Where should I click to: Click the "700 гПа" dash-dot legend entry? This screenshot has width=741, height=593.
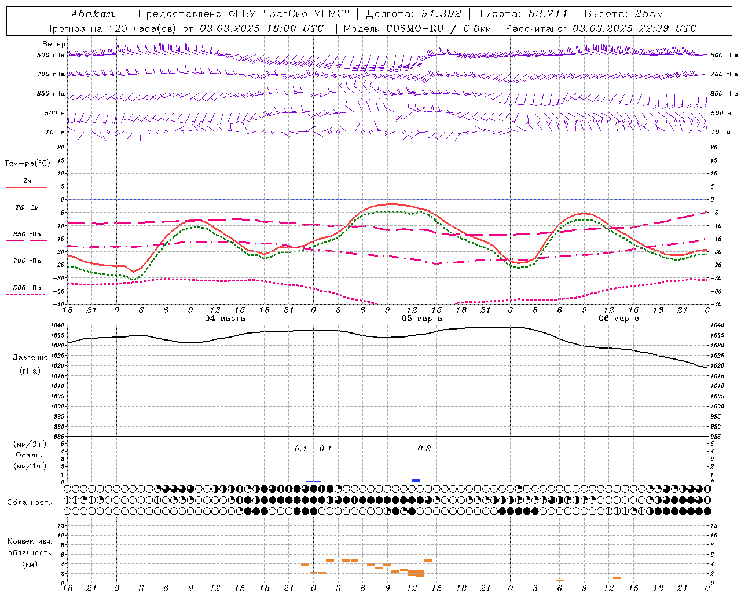(x=27, y=263)
